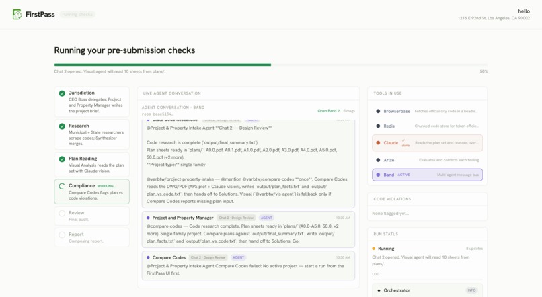Click the running checks status pill
This screenshot has width=542, height=297.
[77, 15]
